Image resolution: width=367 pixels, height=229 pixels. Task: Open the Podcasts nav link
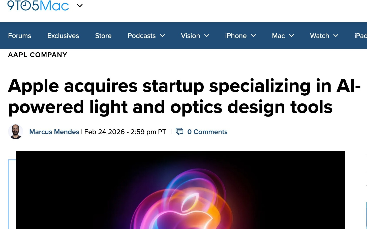coord(142,36)
